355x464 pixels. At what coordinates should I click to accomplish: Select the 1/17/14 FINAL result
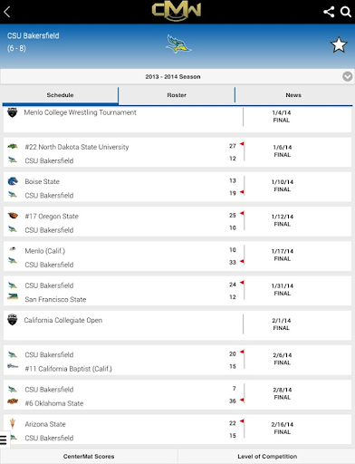283,255
